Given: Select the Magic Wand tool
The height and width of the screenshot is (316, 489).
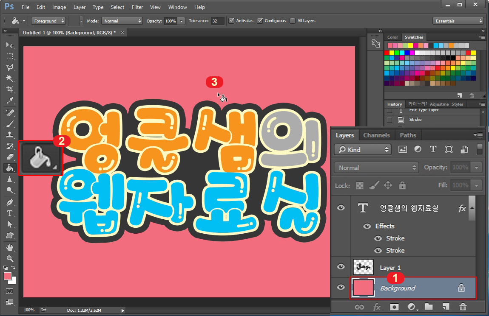Looking at the screenshot, I should click(10, 78).
